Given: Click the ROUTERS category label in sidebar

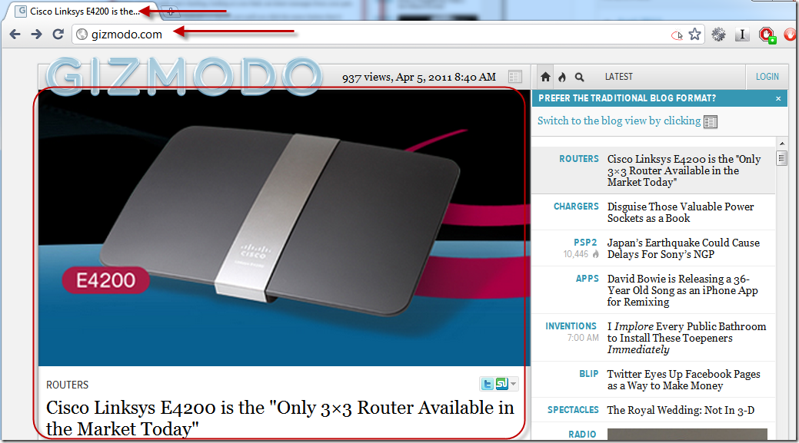Looking at the screenshot, I should [579, 159].
